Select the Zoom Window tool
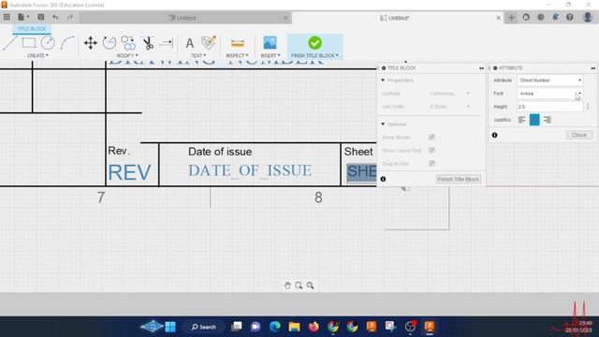The image size is (599, 337). pos(299,286)
